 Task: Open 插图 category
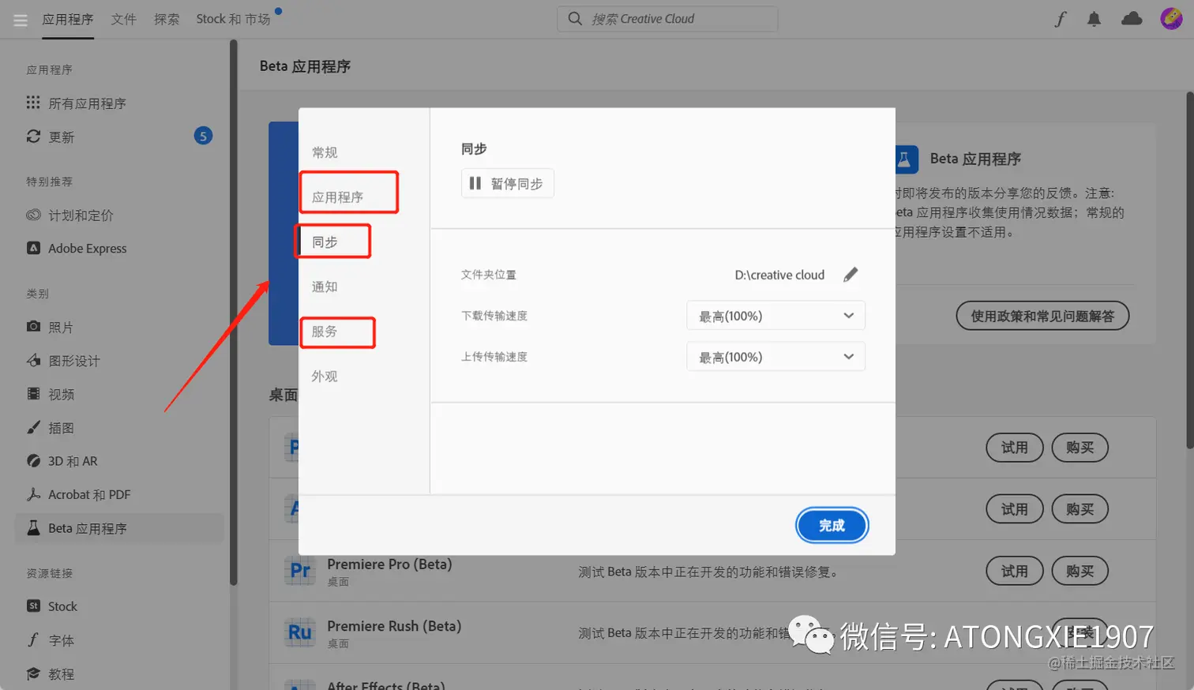[x=61, y=428]
